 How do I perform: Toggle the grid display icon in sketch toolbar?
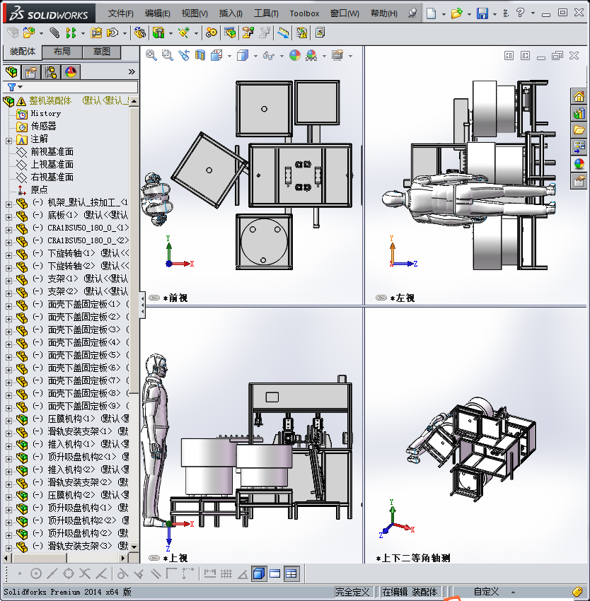[x=226, y=574]
